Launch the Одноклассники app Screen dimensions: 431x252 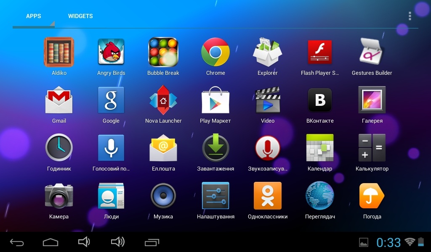(x=268, y=196)
